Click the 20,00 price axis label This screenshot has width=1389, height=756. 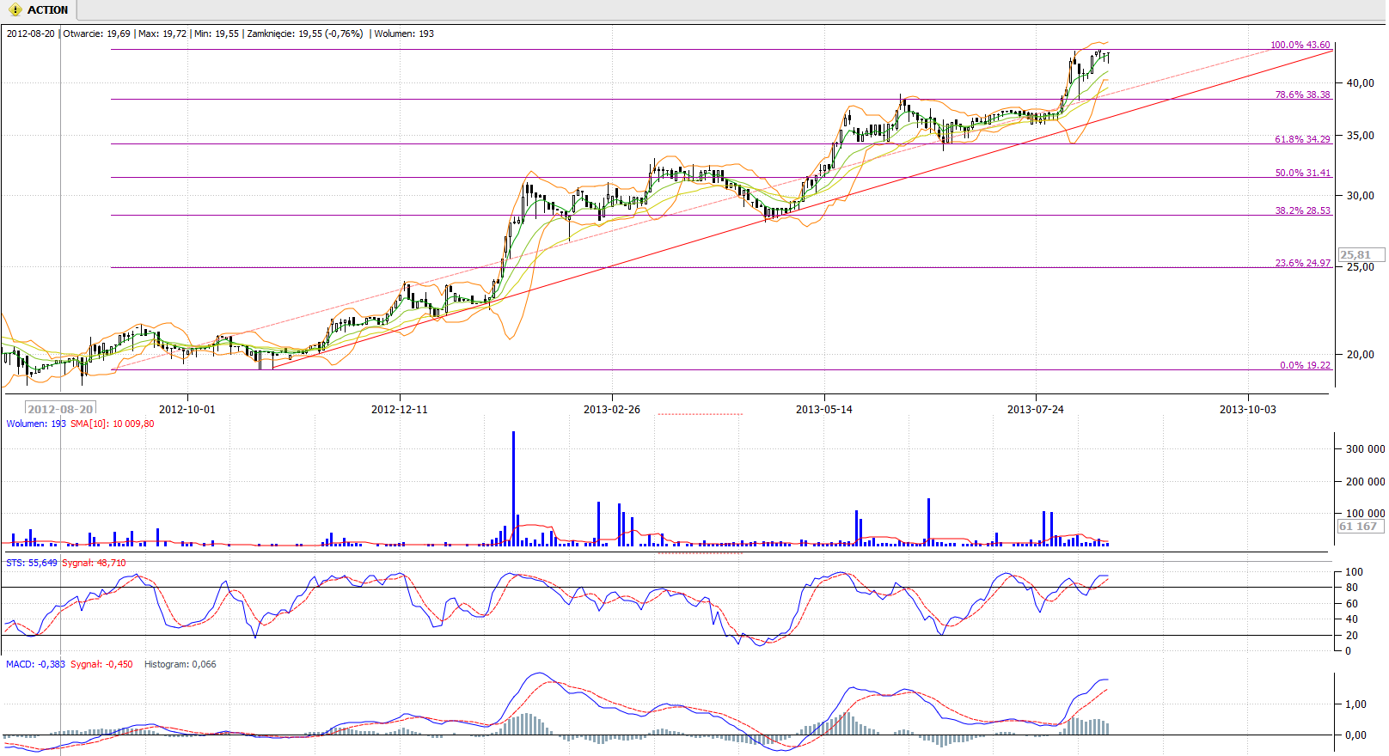(1361, 355)
